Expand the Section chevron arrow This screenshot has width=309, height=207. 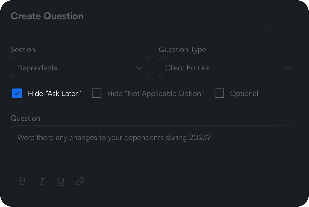[139, 68]
